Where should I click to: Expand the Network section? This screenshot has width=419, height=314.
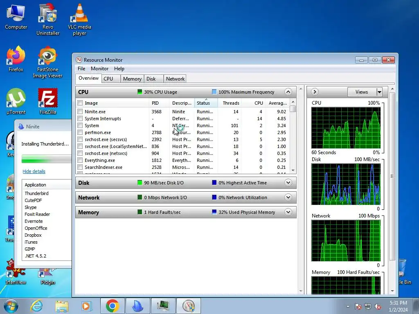[x=288, y=197]
